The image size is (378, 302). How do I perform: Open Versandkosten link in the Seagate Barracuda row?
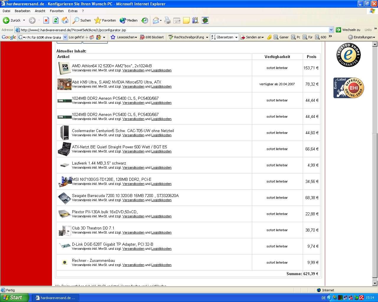133,200
